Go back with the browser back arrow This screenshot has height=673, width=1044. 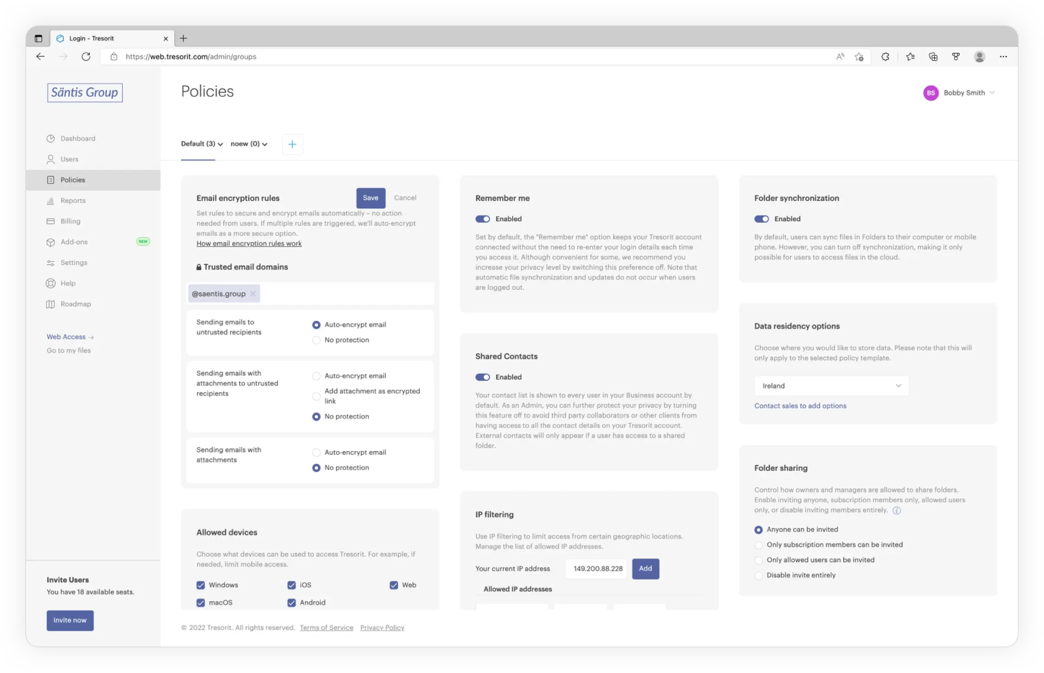(x=41, y=56)
